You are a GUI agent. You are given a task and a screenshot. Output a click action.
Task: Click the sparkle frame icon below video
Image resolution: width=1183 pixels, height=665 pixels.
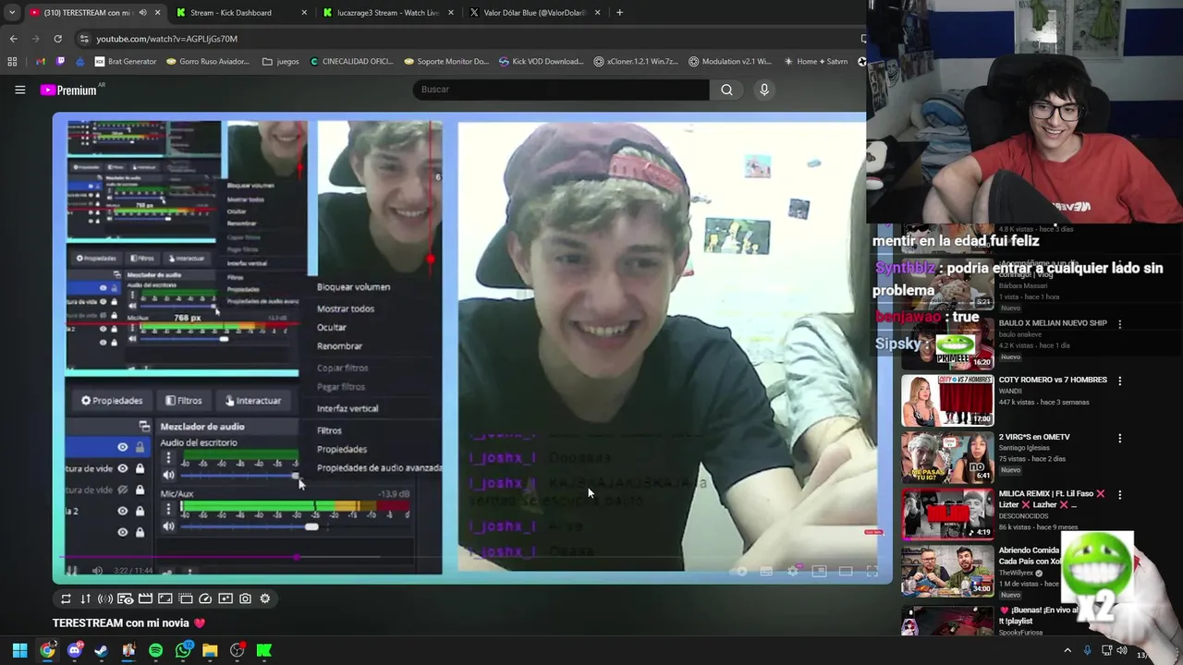[x=226, y=598]
